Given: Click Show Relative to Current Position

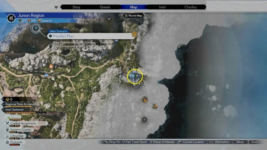Looking at the screenshot, I should pos(71,42).
